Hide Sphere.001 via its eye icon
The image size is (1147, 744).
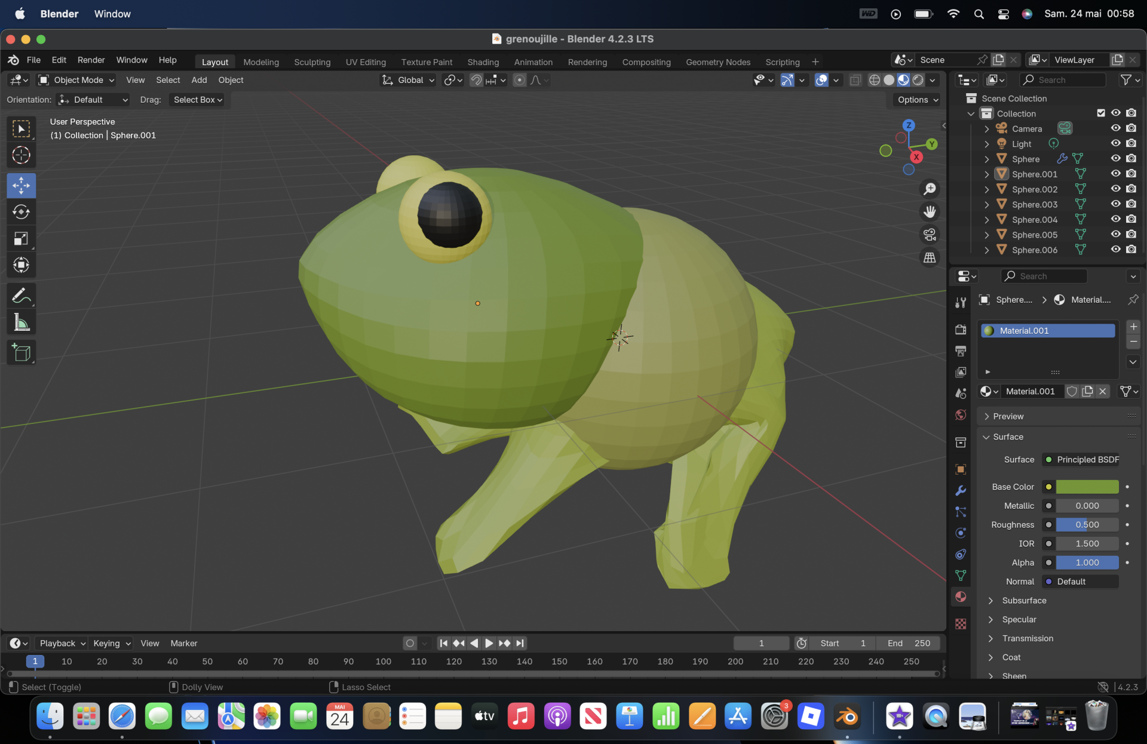[1115, 174]
